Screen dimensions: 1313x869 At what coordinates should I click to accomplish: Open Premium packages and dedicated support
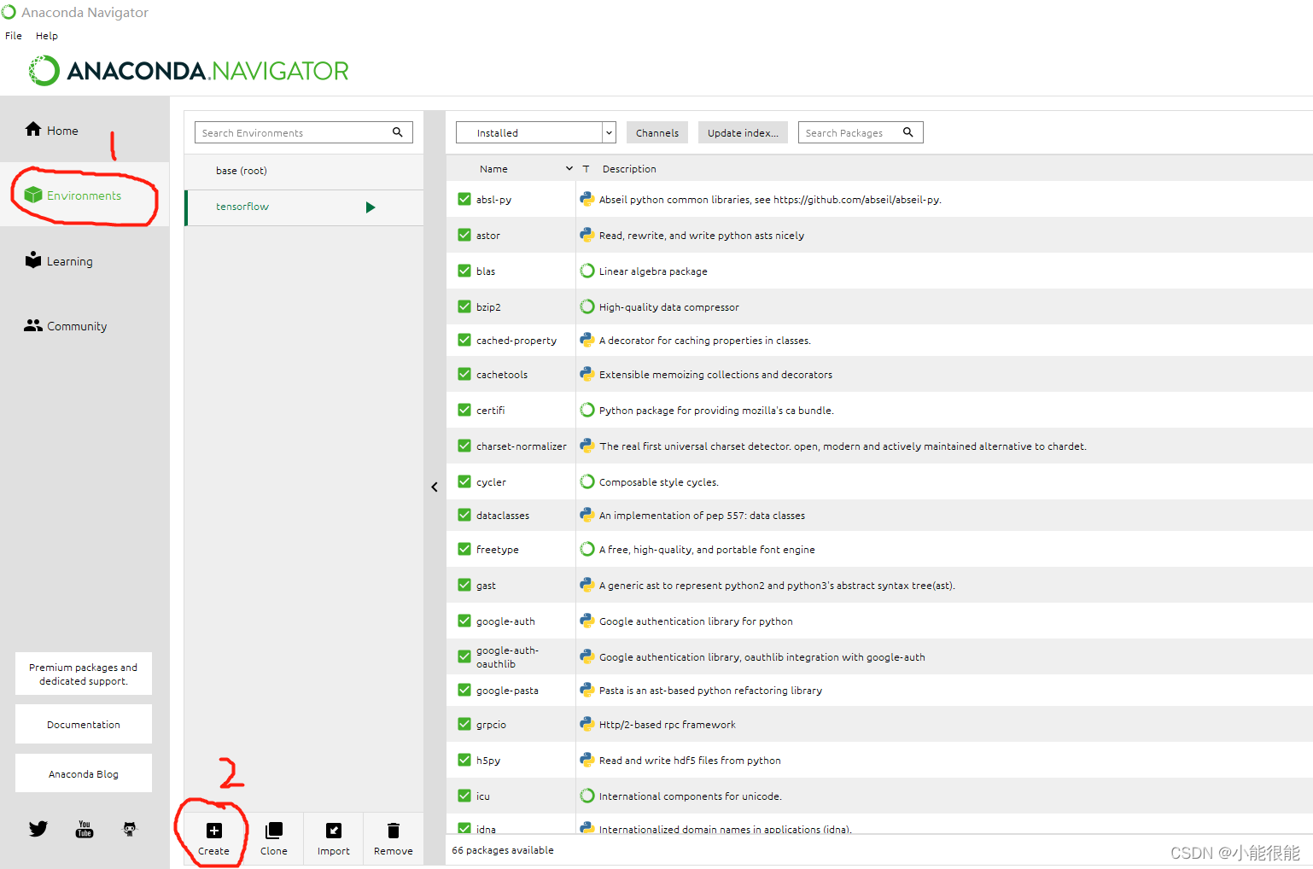pyautogui.click(x=84, y=674)
